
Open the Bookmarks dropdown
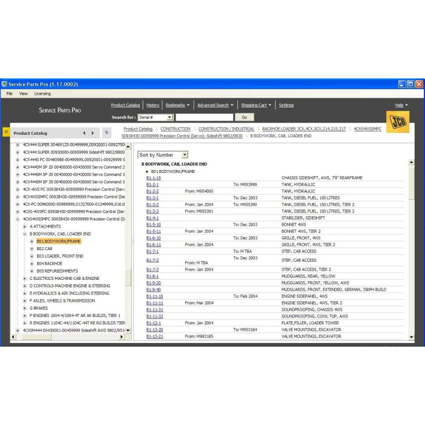coord(177,105)
